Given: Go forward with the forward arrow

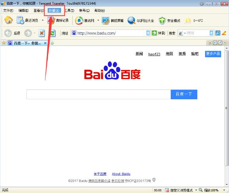Looking at the screenshot, I should (x=28, y=33).
